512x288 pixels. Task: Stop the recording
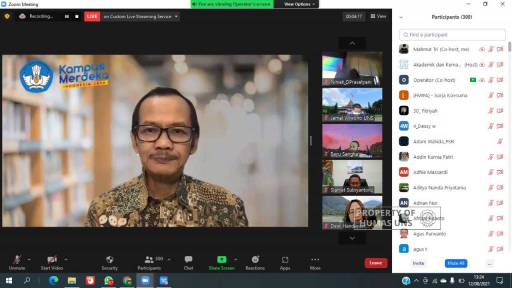click(x=76, y=17)
